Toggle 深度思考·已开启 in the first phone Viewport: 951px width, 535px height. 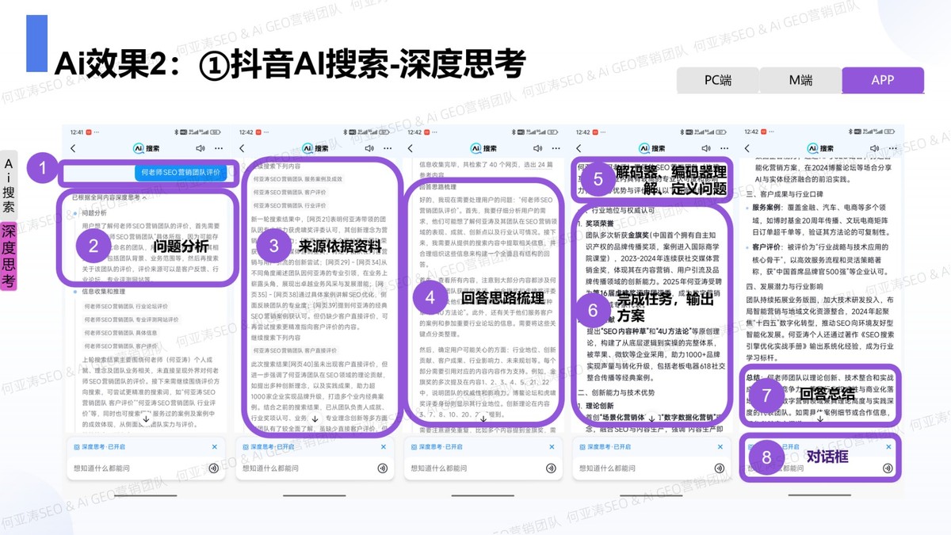pyautogui.click(x=99, y=447)
